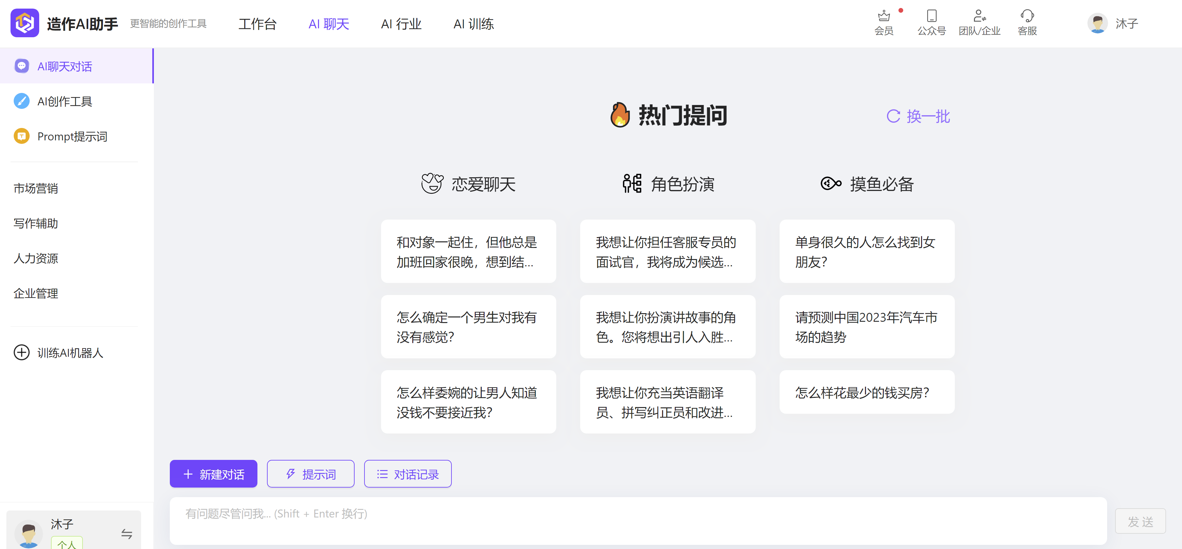This screenshot has height=549, width=1182.
Task: Switch to the 工作台 tab
Action: coord(257,24)
